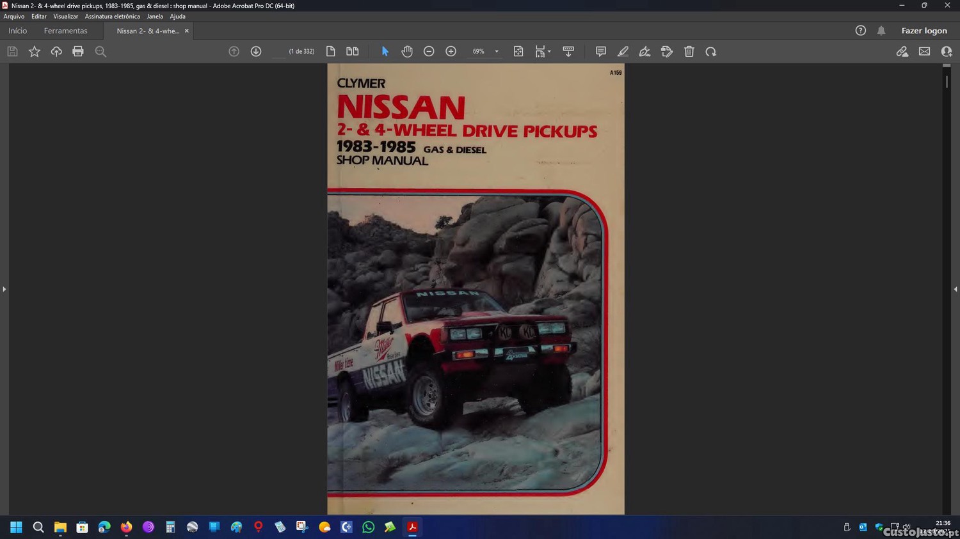Toggle two-page view mode
This screenshot has width=960, height=539.
[353, 51]
